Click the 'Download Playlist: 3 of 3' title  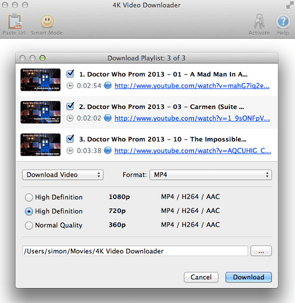146,58
